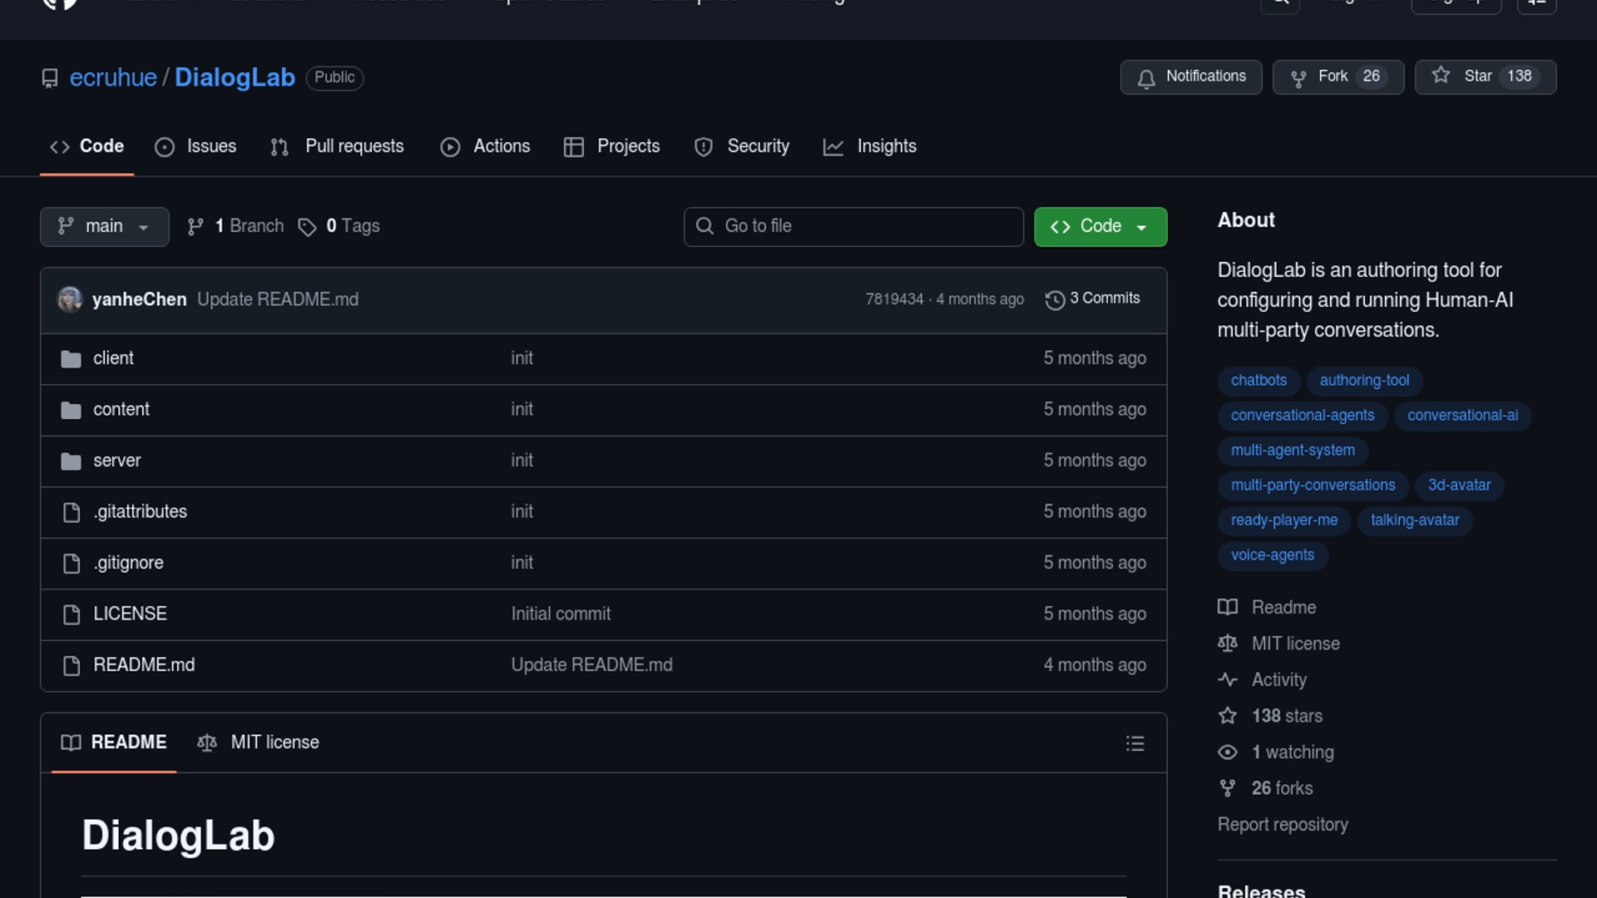Open the Activity link in About
This screenshot has width=1597, height=898.
tap(1278, 680)
